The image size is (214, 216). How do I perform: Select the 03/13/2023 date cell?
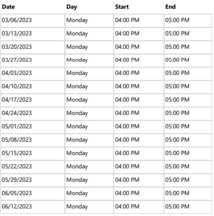(32, 34)
